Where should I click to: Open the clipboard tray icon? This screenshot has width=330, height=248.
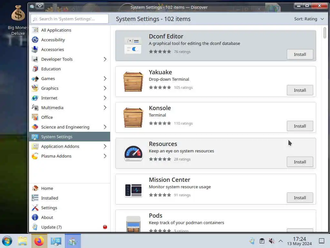pyautogui.click(x=262, y=241)
